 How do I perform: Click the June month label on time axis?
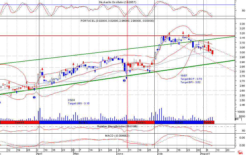(x=120, y=153)
